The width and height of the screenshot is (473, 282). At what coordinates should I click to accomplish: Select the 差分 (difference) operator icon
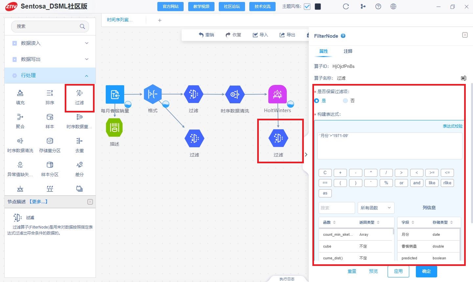pyautogui.click(x=79, y=165)
